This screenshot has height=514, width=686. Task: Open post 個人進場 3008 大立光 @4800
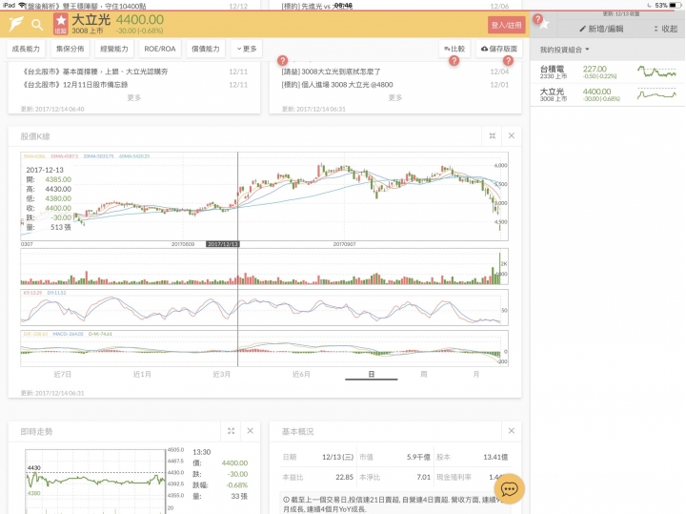(x=337, y=85)
